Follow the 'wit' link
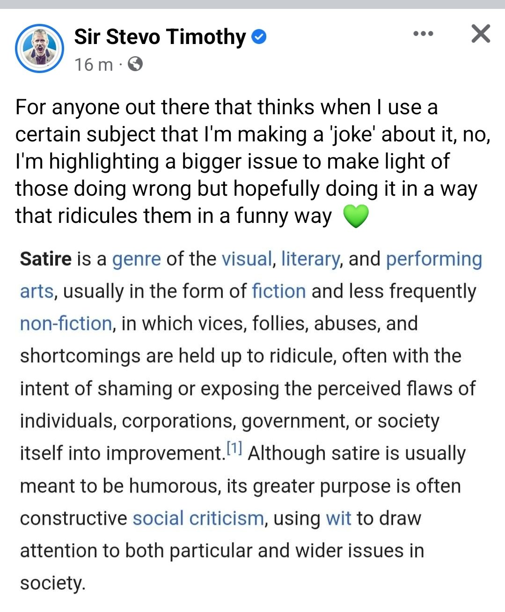This screenshot has height=612, width=505. point(338,518)
